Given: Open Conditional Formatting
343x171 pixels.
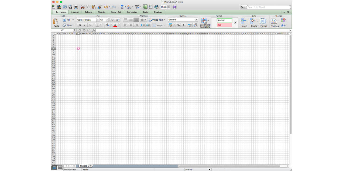Looking at the screenshot, I should coord(205,23).
